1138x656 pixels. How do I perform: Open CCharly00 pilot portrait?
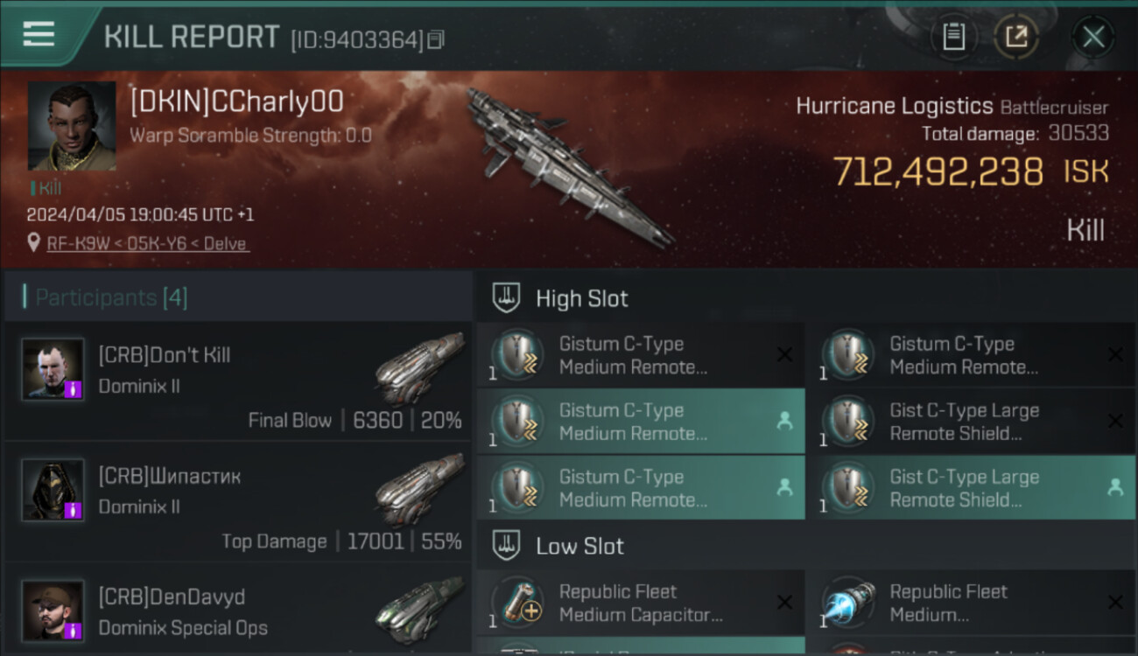click(x=72, y=126)
